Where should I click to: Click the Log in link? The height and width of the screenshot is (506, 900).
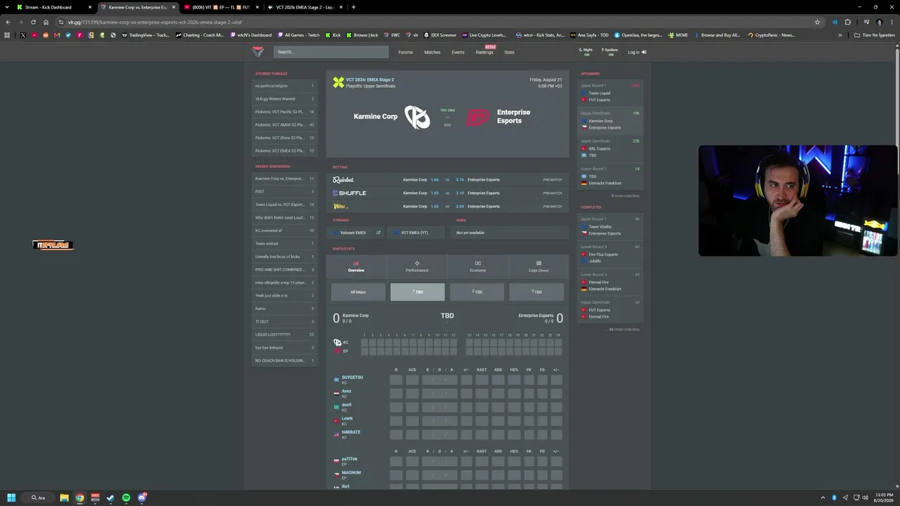pyautogui.click(x=636, y=52)
